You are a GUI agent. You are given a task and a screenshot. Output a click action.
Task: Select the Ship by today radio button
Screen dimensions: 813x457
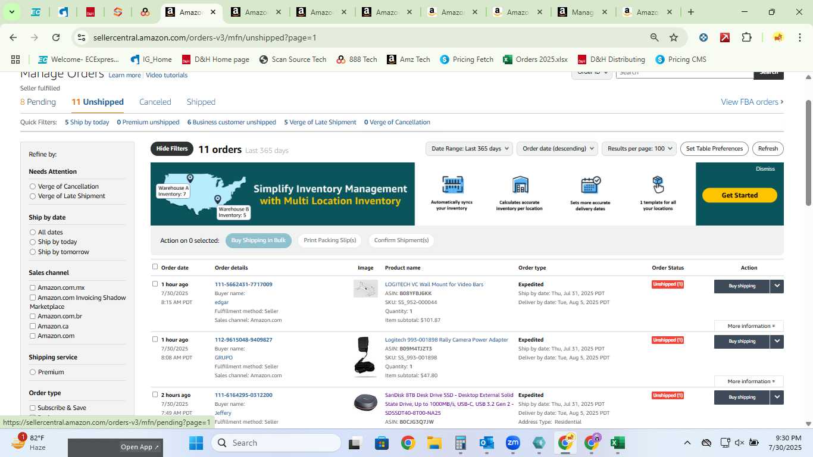[x=33, y=242]
